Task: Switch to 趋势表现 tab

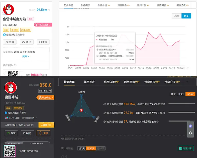Action: pyautogui.click(x=69, y=82)
